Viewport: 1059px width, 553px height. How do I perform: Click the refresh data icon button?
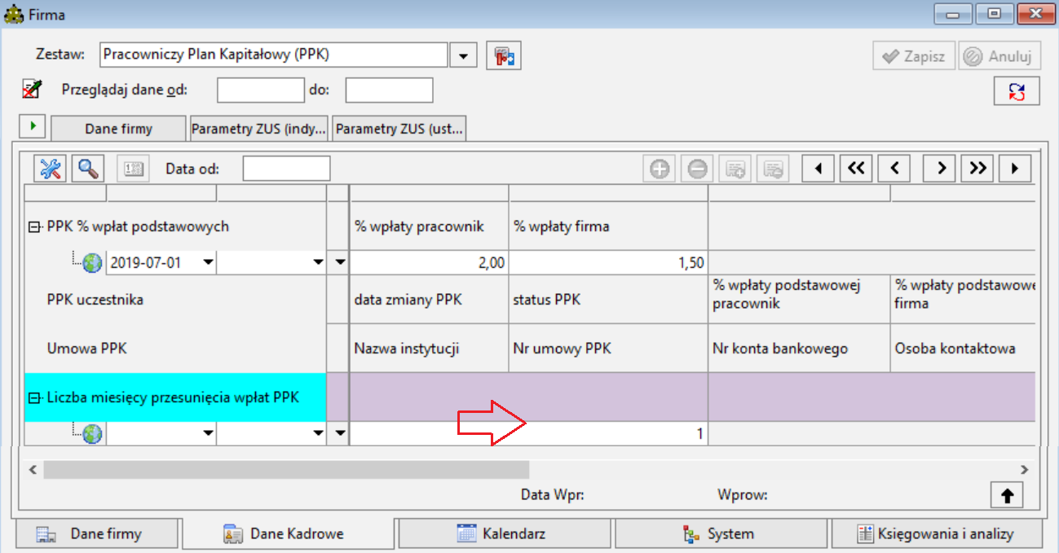1017,90
